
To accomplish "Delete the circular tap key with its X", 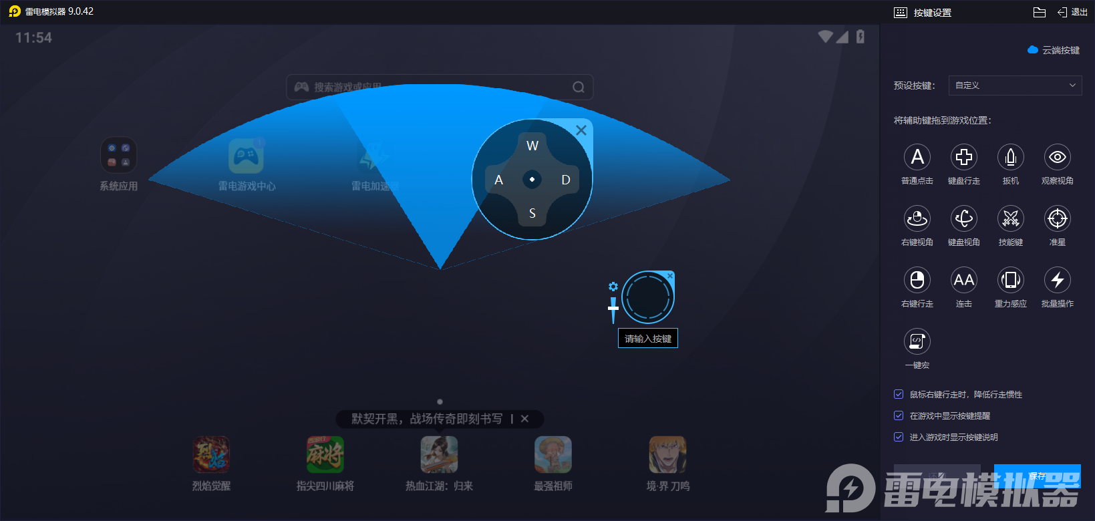I will [670, 276].
